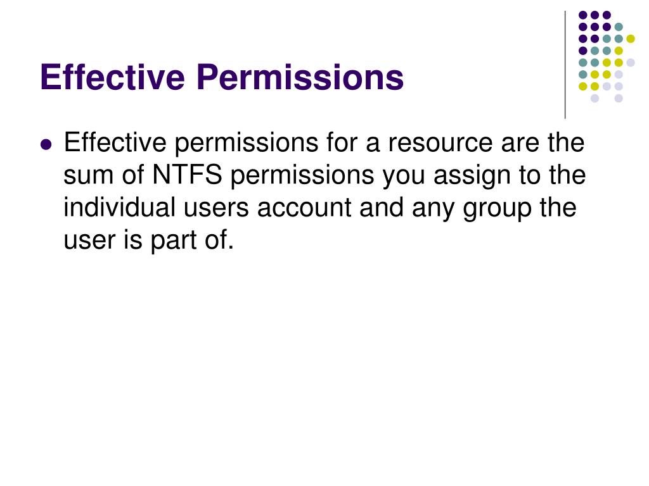This screenshot has width=649, height=486.
Task: Click the bottom-right lavender dot
Action: (x=619, y=98)
